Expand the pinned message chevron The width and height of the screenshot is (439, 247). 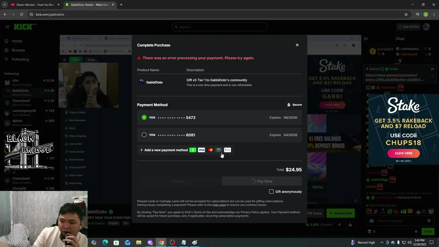click(x=432, y=77)
